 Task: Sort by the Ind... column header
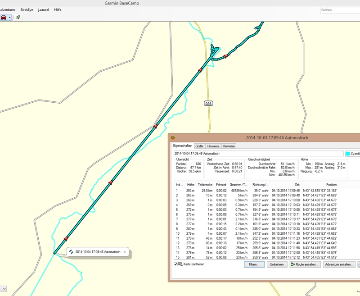[x=179, y=185]
